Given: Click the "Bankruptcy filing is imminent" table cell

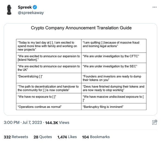Looking at the screenshot, I should tap(114, 107).
